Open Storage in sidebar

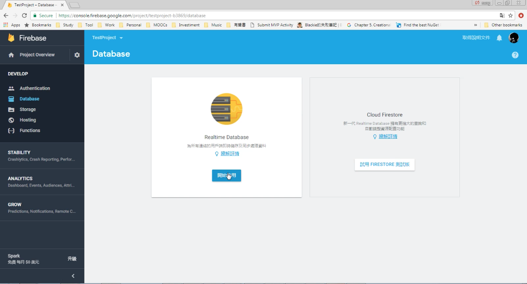[x=28, y=109]
